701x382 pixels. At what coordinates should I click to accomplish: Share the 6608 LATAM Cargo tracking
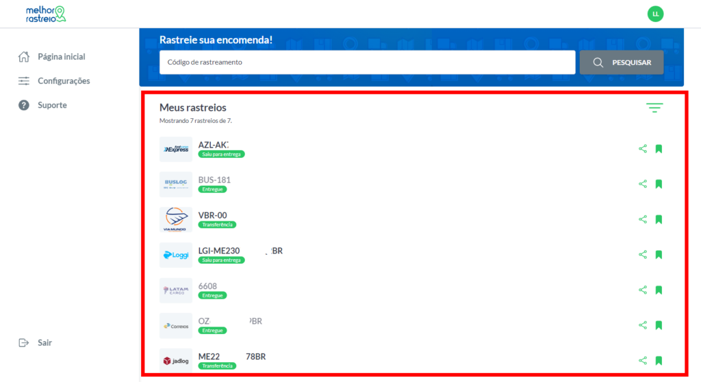pyautogui.click(x=642, y=290)
